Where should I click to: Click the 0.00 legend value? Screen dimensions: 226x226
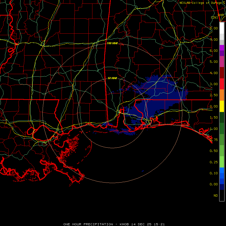[214, 184]
